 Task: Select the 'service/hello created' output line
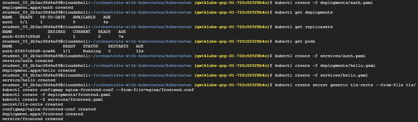point(29,80)
